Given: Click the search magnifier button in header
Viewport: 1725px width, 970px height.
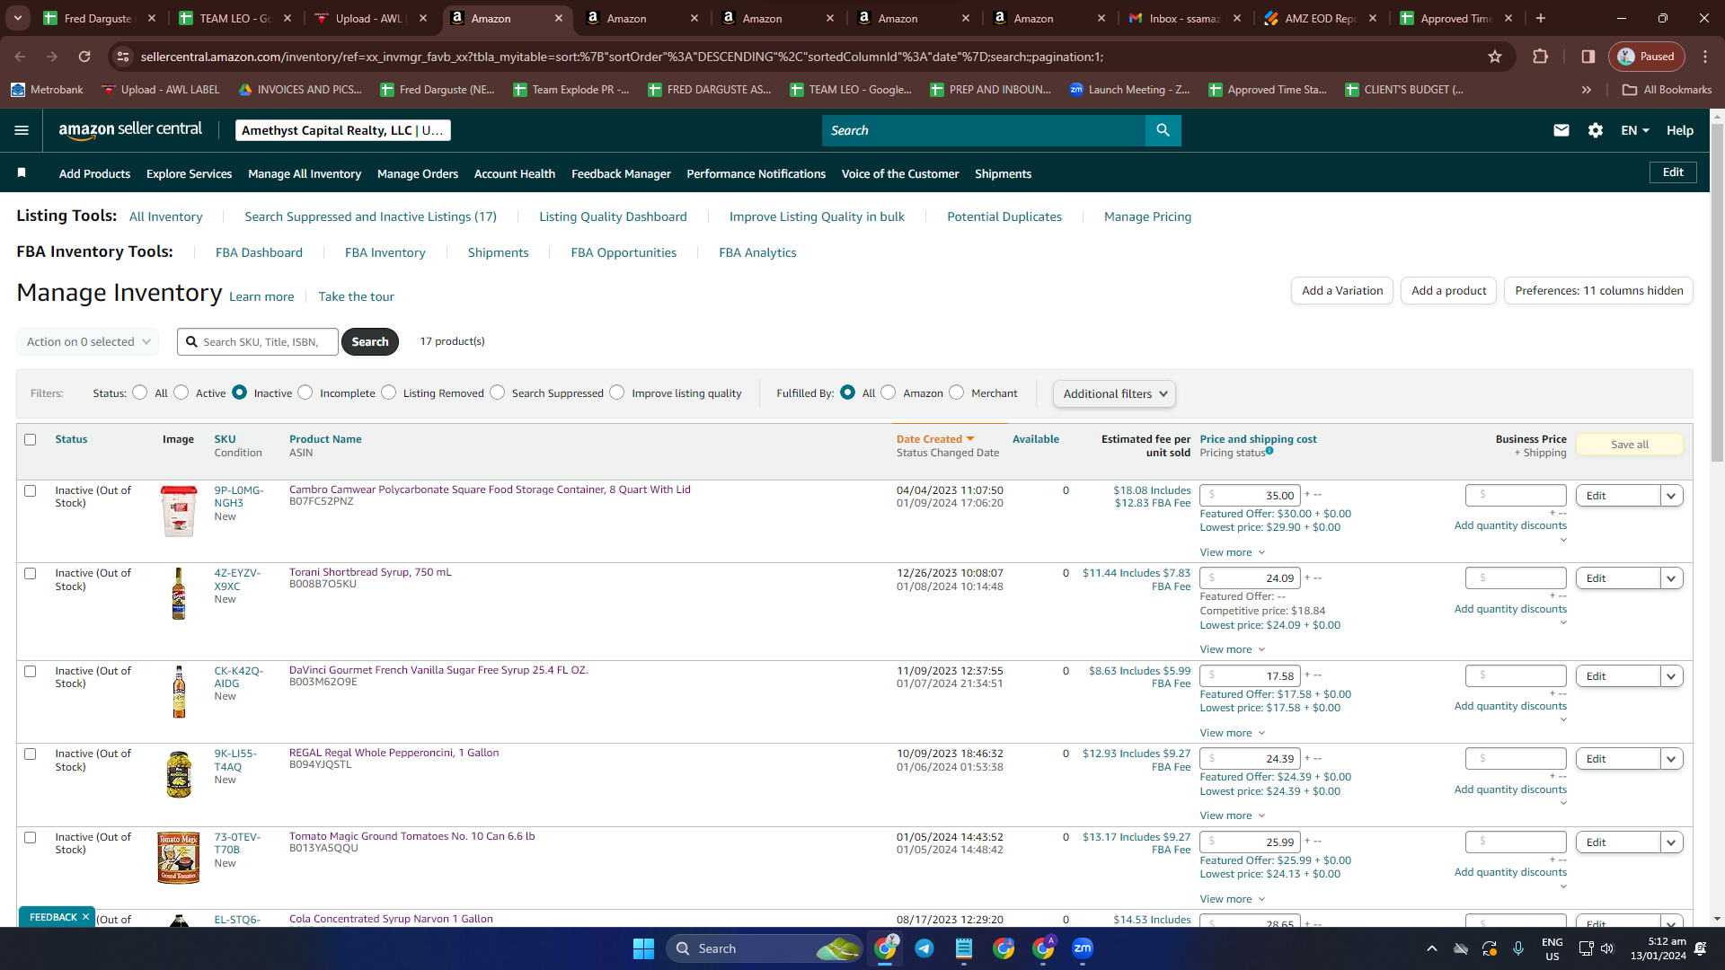Looking at the screenshot, I should (x=1163, y=130).
